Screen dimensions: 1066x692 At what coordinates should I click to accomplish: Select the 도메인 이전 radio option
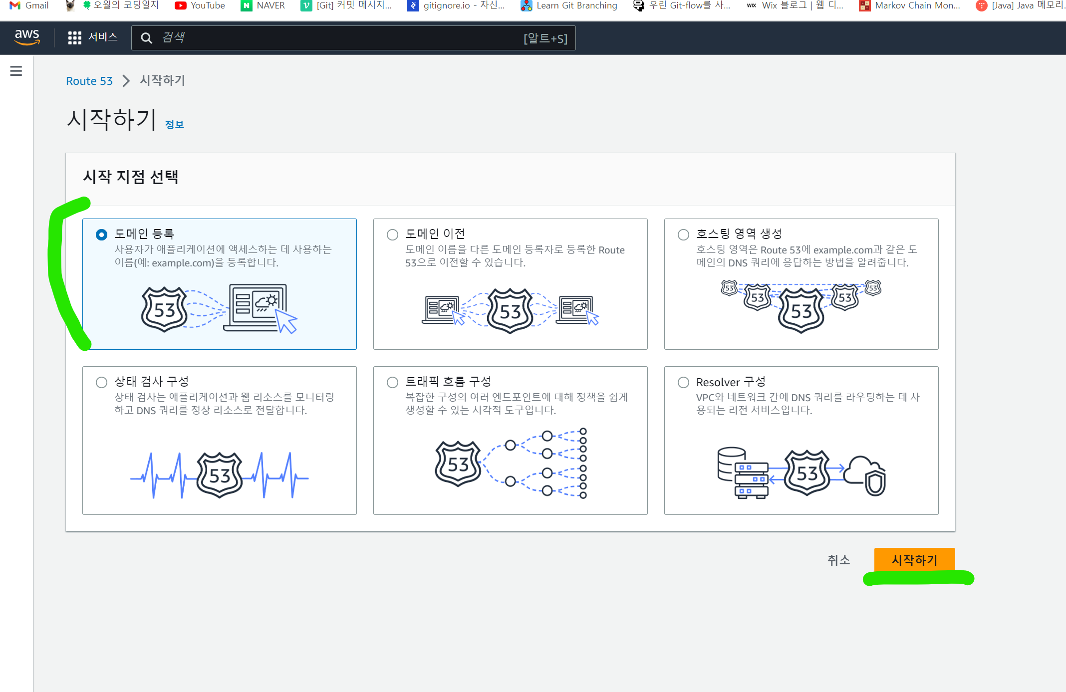coord(392,234)
